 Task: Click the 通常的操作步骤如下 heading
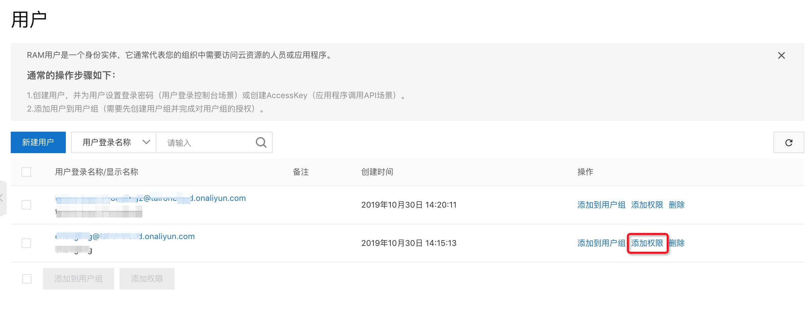71,75
